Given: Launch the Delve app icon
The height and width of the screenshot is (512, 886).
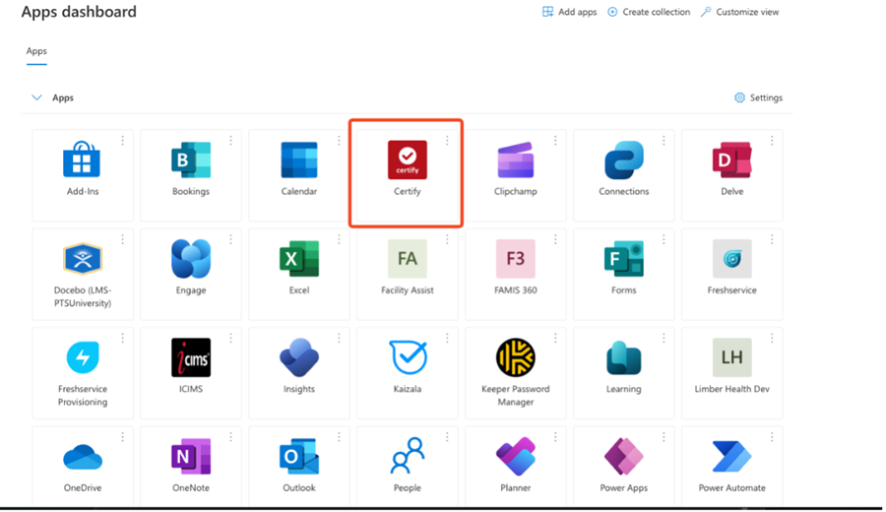Looking at the screenshot, I should [x=731, y=160].
